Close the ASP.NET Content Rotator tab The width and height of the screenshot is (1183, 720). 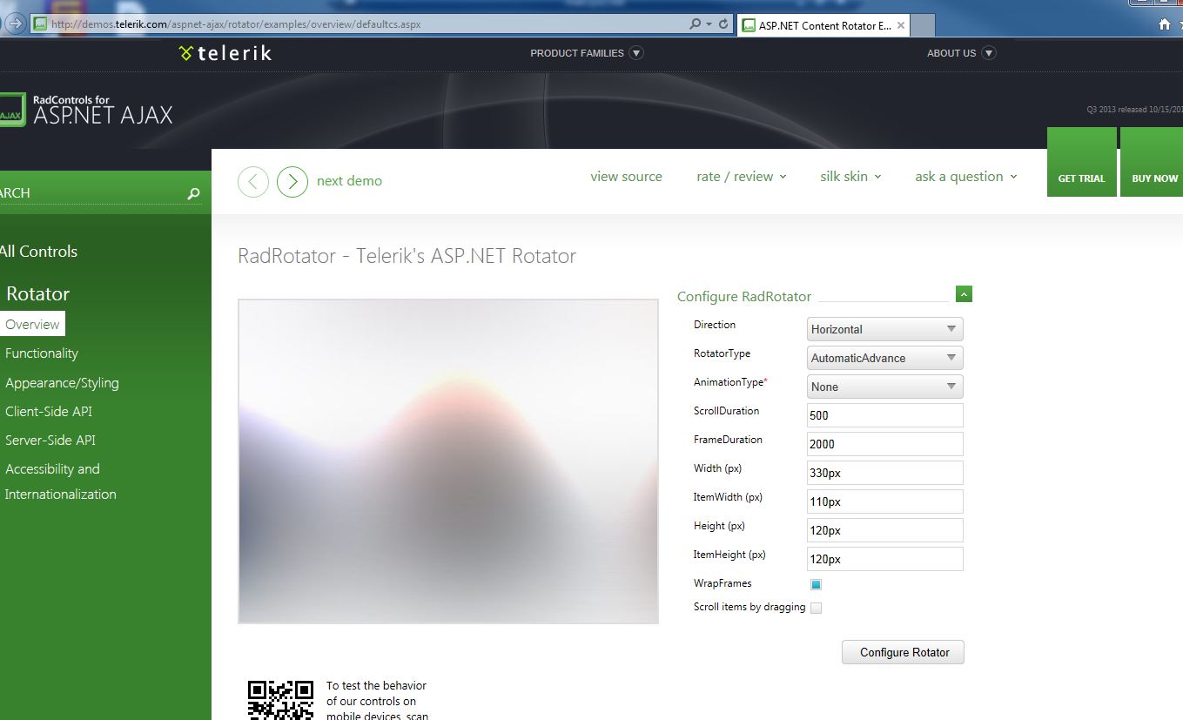coord(901,25)
